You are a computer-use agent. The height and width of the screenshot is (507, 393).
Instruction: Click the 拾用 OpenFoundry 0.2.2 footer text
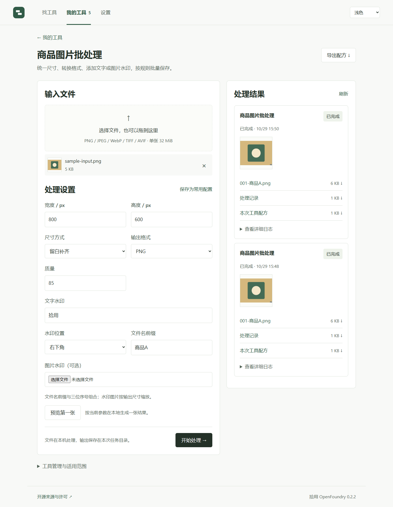coord(332,497)
